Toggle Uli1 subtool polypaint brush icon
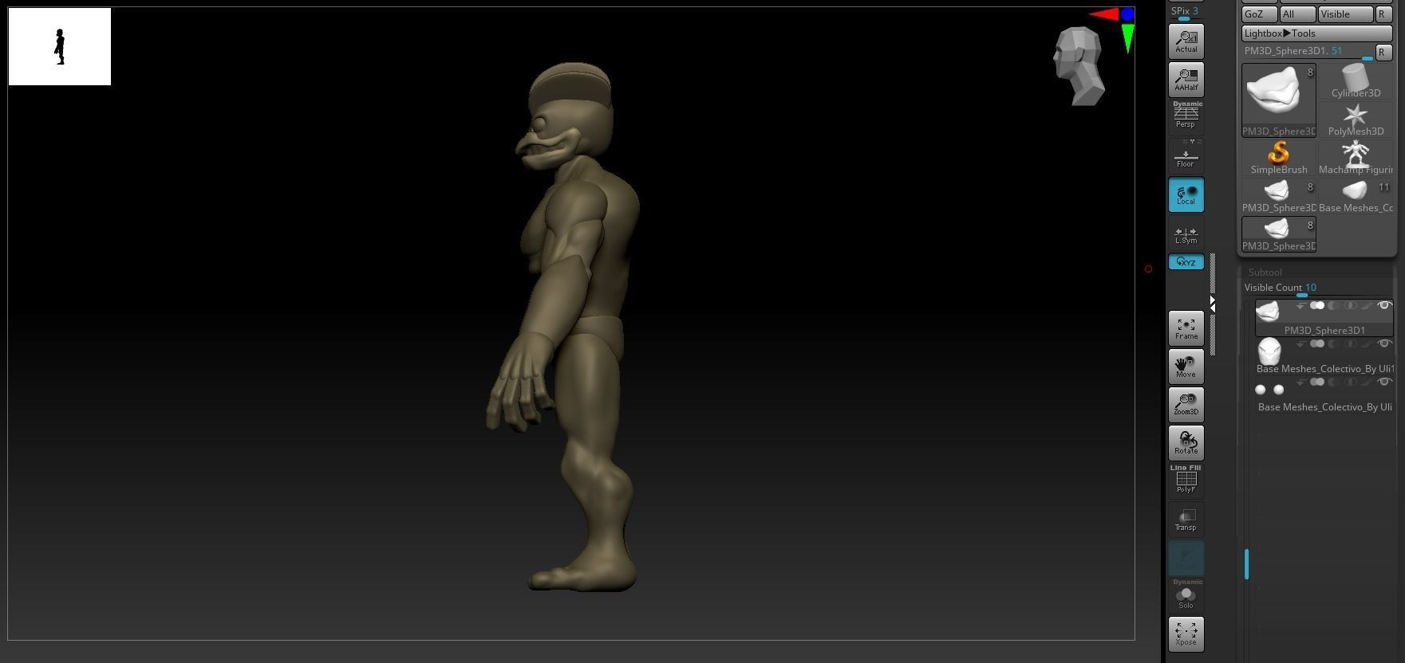This screenshot has width=1405, height=663. click(x=1368, y=344)
